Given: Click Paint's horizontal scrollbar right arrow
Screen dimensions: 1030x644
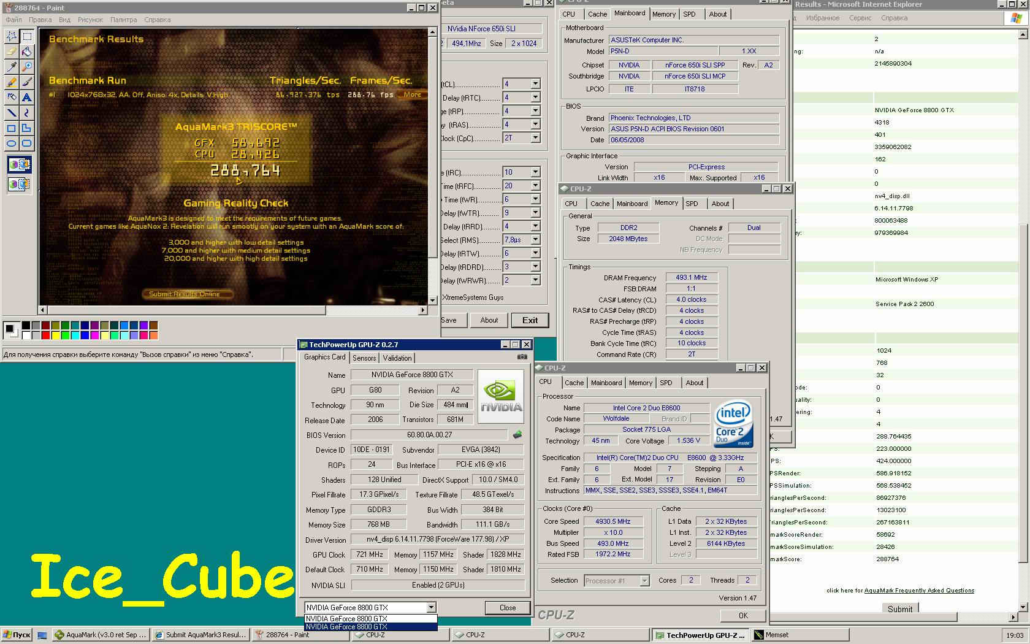Looking at the screenshot, I should [x=423, y=310].
